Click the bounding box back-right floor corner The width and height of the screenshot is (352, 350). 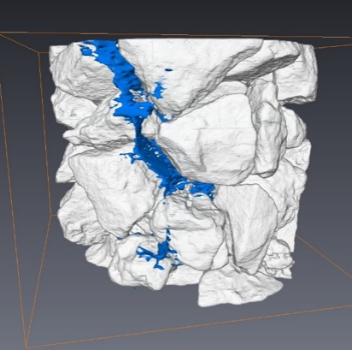[x=296, y=235]
